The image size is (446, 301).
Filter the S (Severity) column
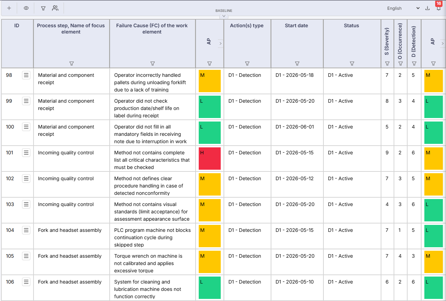[387, 64]
